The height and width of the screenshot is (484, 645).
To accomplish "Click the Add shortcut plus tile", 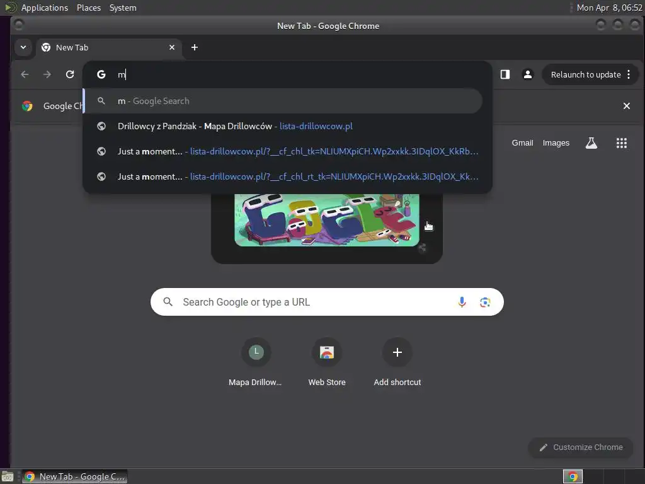I will [397, 362].
